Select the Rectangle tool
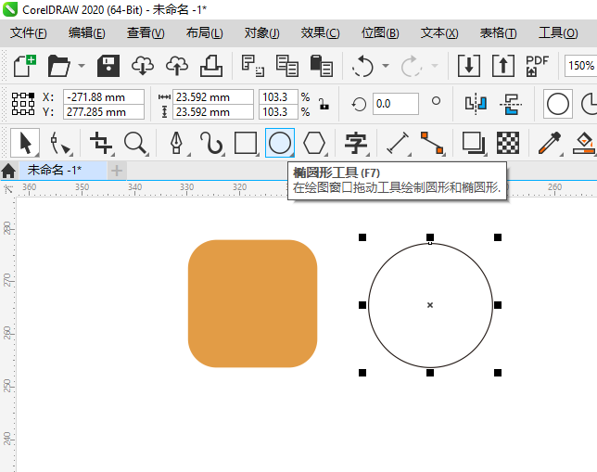This screenshot has width=597, height=472. (246, 143)
